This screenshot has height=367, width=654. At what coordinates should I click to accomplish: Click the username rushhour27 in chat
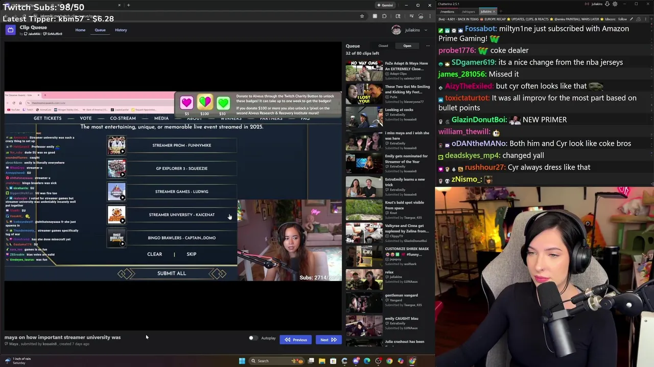coord(484,167)
